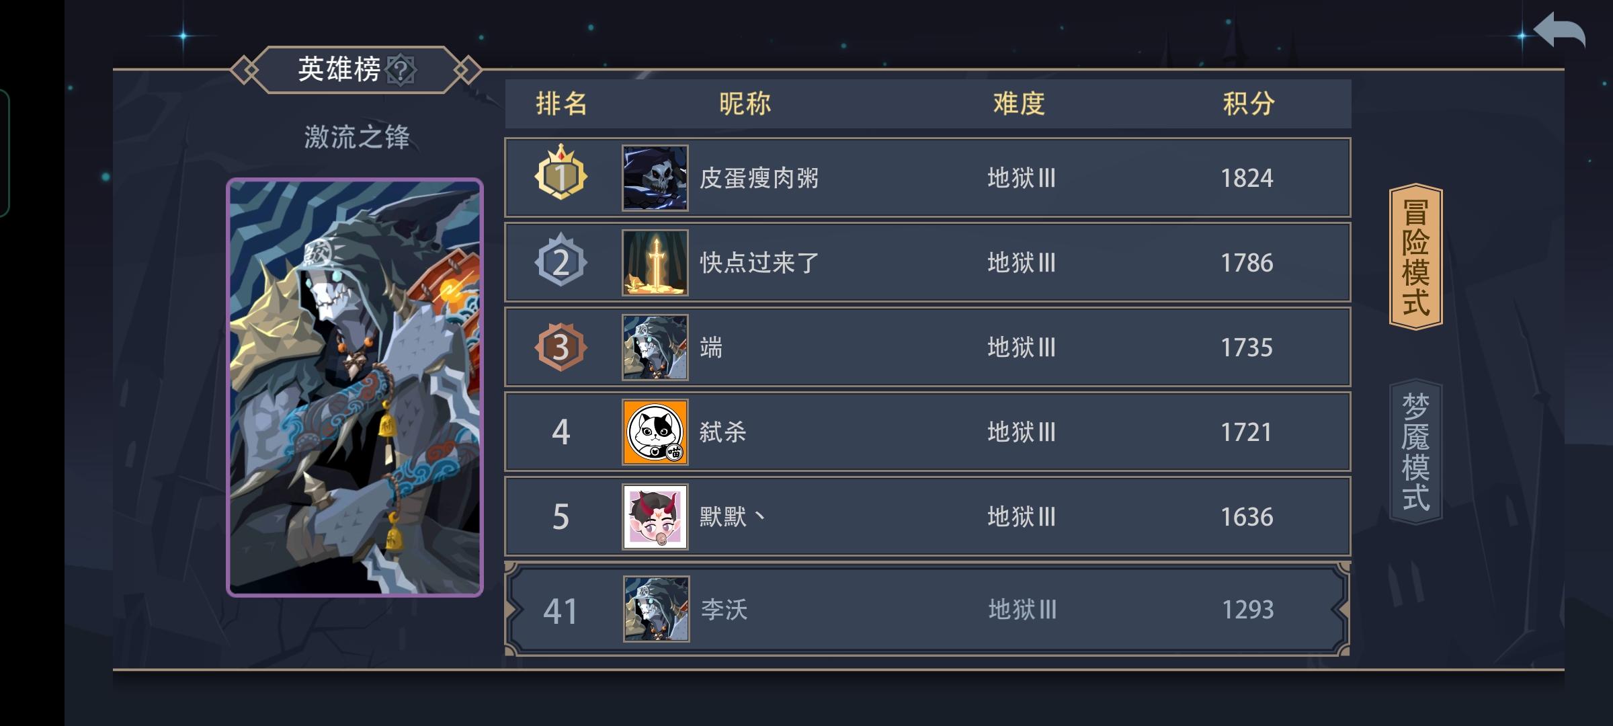1613x726 pixels.
Task: Open 端's hooded skeleton avatar
Action: pyautogui.click(x=655, y=348)
